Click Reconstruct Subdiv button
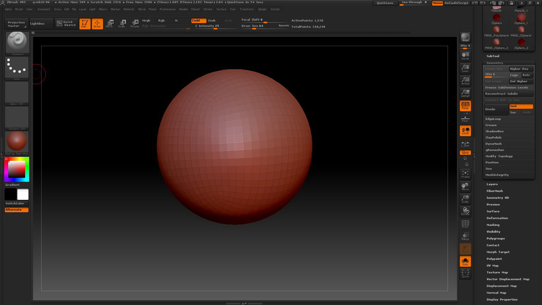 [509, 94]
